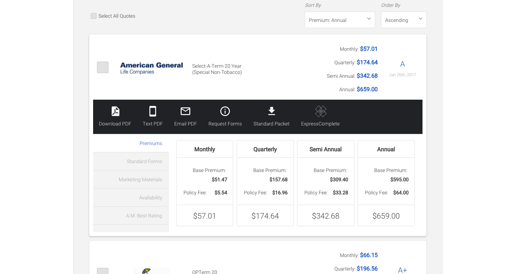Image resolution: width=516 pixels, height=274 pixels.
Task: Click the Download PDF label
Action: pyautogui.click(x=115, y=124)
